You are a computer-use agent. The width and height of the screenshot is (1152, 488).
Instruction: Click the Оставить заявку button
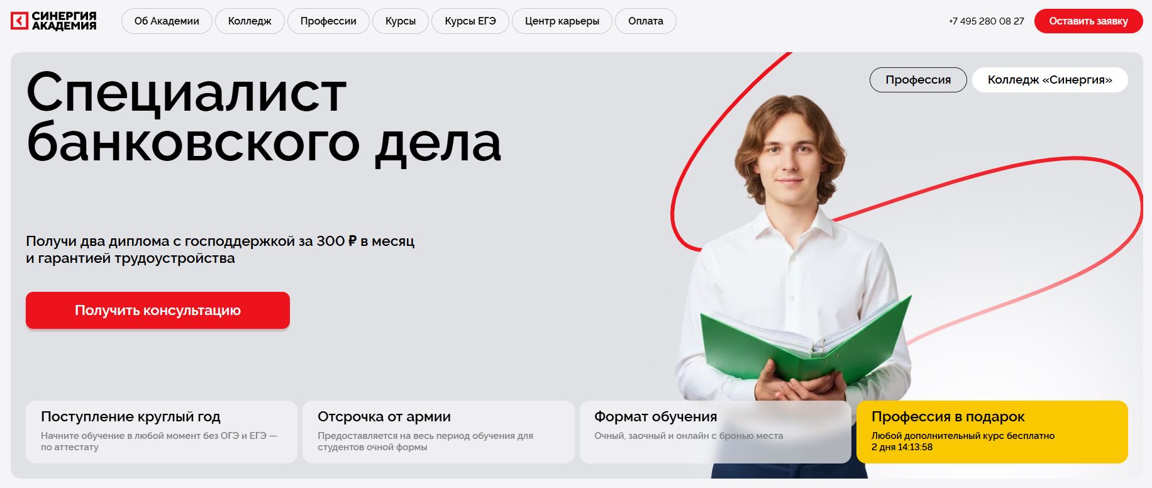point(1088,21)
